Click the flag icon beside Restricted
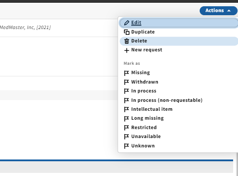The height and width of the screenshot is (176, 238). 127,128
